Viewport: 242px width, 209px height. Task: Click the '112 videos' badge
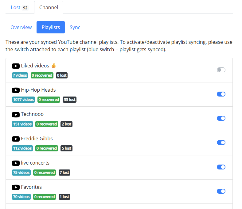[22, 148]
